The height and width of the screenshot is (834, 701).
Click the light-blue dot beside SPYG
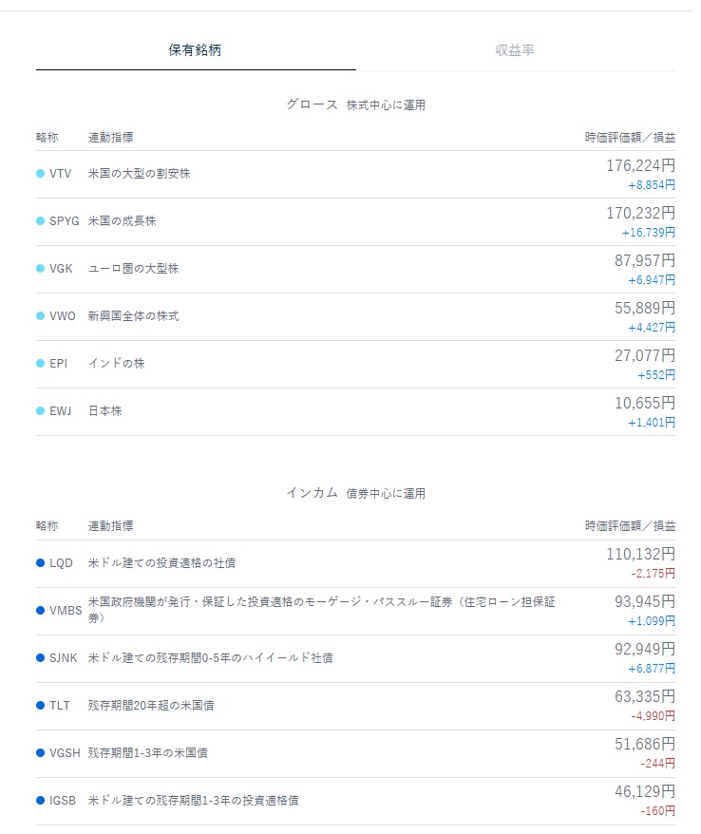[x=40, y=220]
